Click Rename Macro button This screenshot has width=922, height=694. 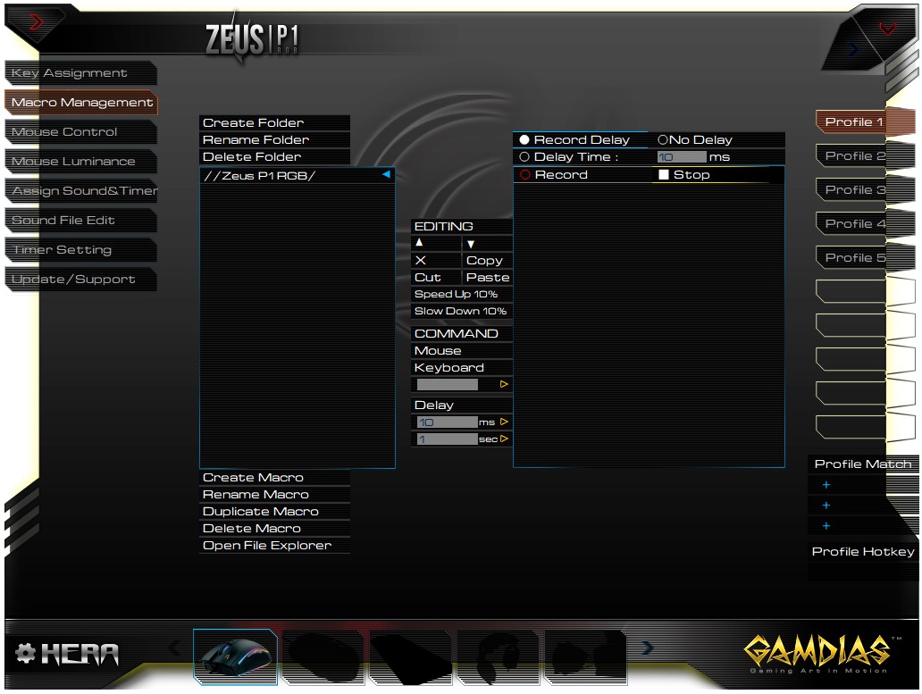[x=274, y=495]
